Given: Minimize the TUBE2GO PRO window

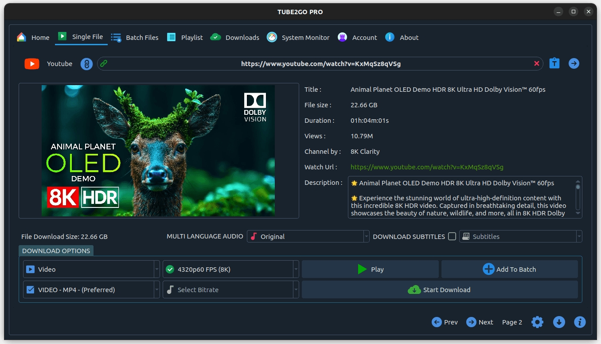Looking at the screenshot, I should point(558,12).
